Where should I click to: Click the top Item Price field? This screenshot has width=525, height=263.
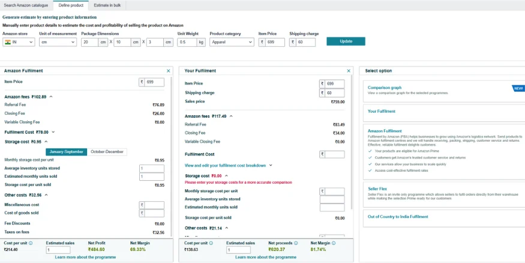275,42
